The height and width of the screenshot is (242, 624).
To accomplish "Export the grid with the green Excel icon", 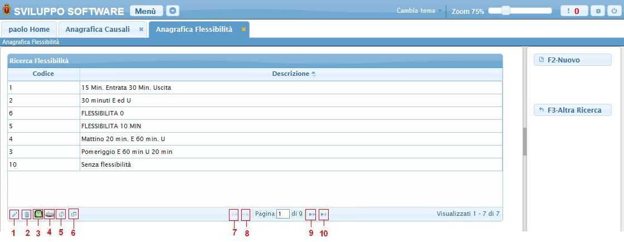I will 38,214.
